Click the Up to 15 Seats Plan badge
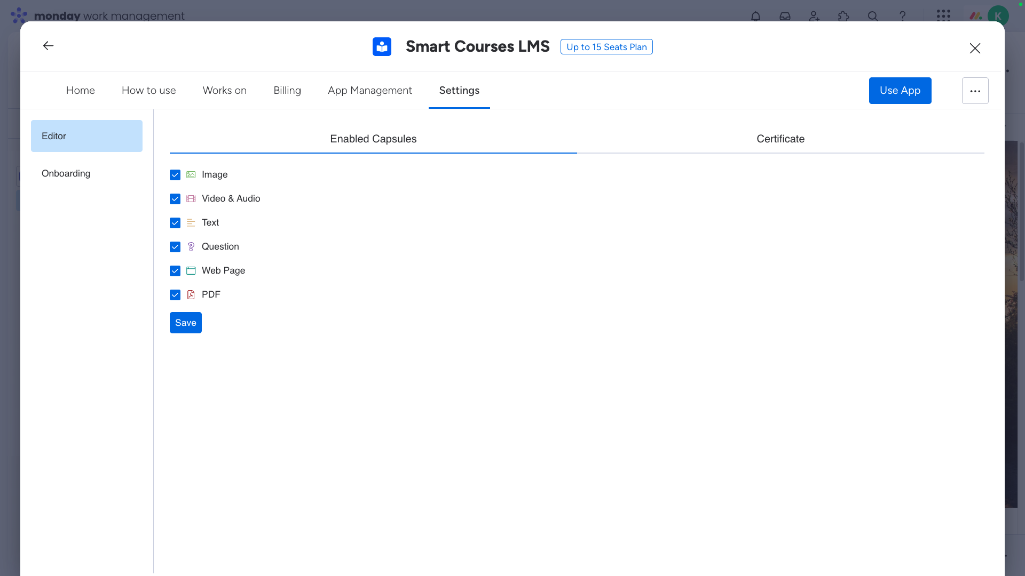The image size is (1025, 576). pyautogui.click(x=606, y=47)
